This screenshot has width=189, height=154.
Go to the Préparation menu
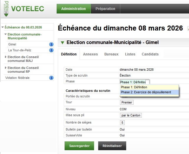point(105,9)
